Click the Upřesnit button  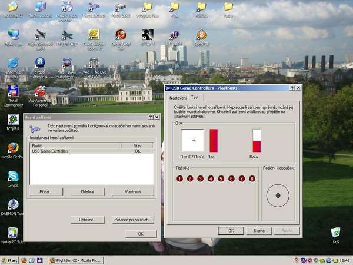(x=88, y=220)
